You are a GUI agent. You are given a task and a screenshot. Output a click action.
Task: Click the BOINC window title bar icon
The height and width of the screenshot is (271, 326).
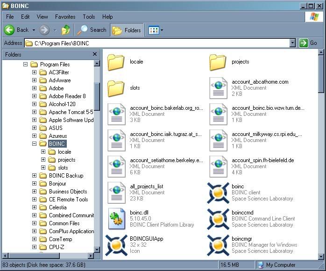click(x=6, y=6)
